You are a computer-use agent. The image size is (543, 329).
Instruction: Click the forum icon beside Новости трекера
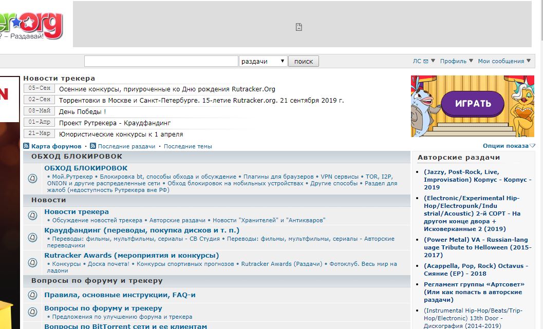pos(32,216)
